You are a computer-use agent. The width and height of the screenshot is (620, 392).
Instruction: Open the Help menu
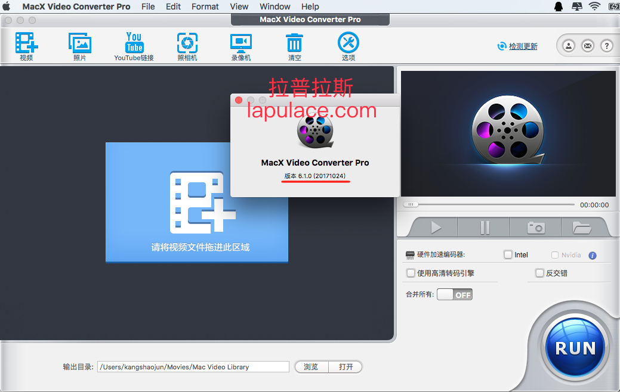point(310,7)
